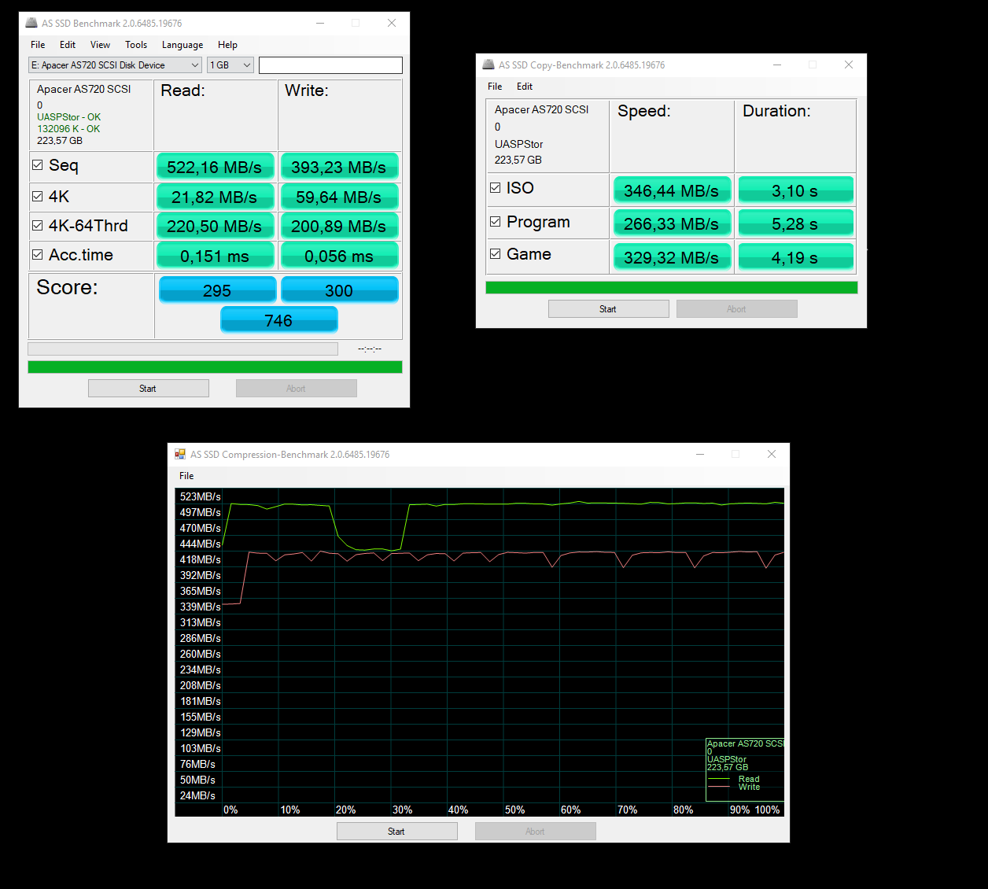Open the Help menu

(x=227, y=45)
